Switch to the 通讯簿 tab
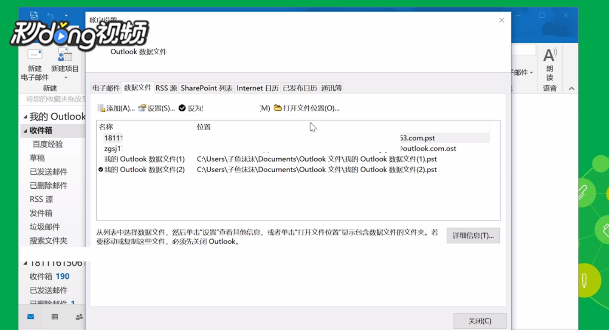This screenshot has width=609, height=330. [x=331, y=88]
